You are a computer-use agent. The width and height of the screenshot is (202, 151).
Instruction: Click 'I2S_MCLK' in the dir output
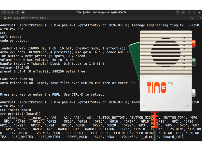click(19, 133)
